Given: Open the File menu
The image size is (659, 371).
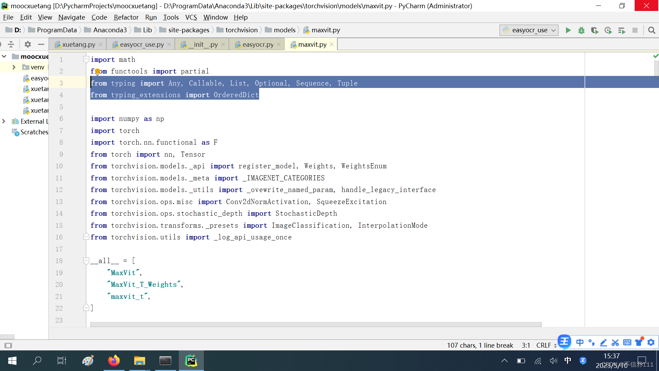Looking at the screenshot, I should (8, 17).
